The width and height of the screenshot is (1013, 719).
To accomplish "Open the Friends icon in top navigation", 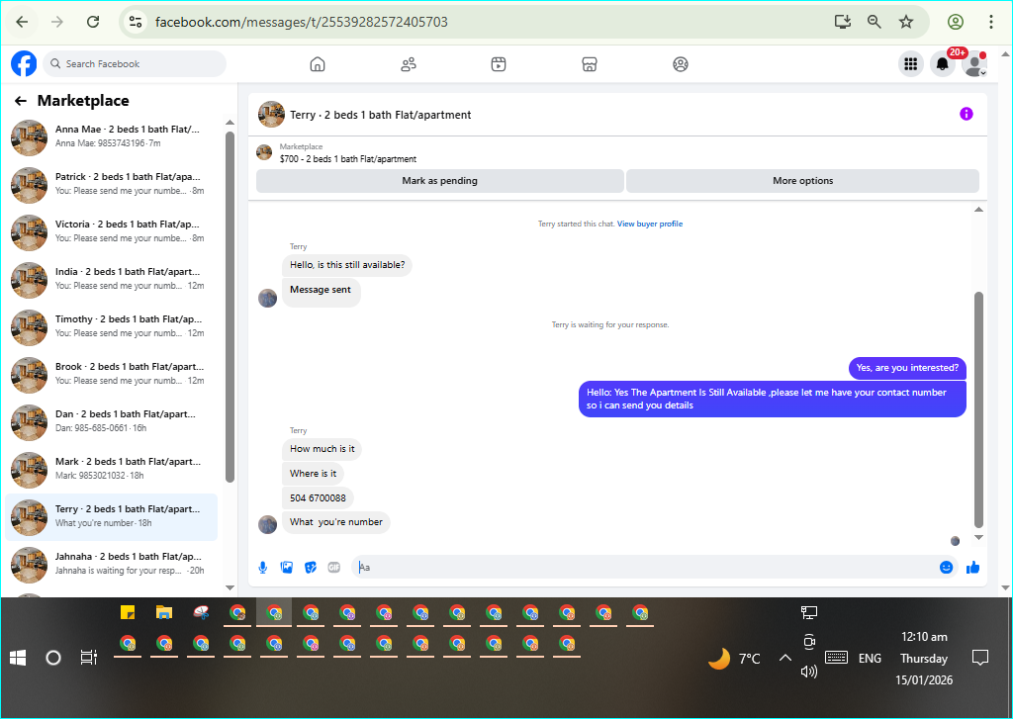I will point(409,64).
